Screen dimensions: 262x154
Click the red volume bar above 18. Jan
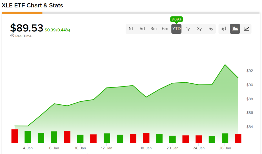pyautogui.click(x=146, y=138)
